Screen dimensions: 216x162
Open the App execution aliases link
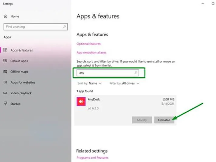click(91, 52)
